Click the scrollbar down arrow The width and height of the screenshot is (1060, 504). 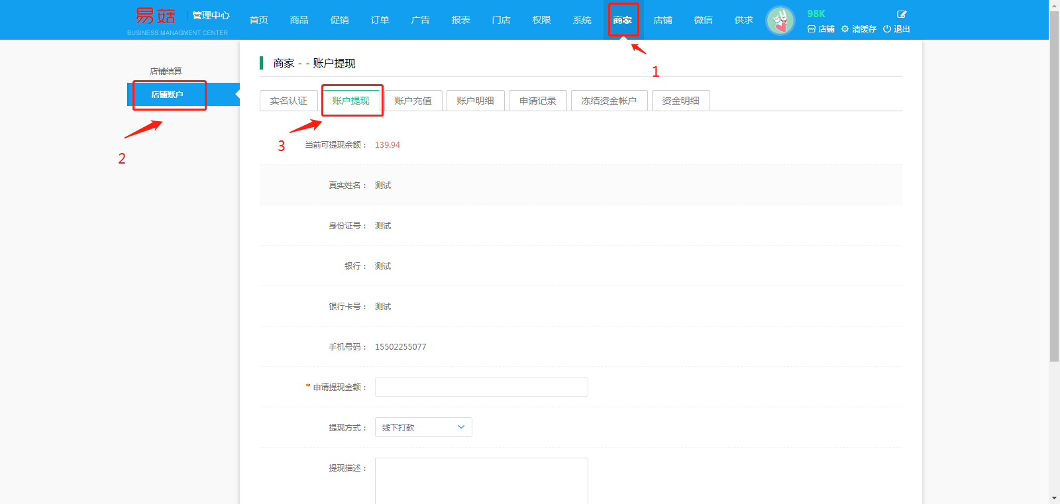tap(1055, 498)
